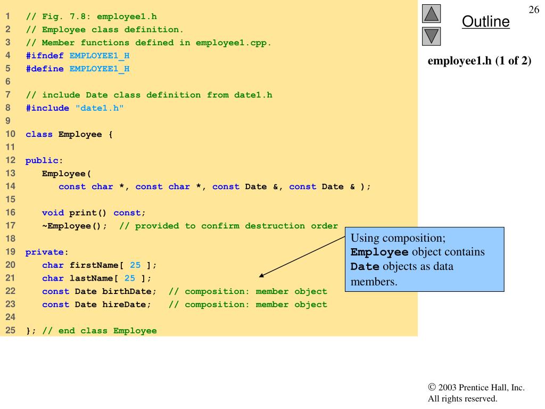Click the end class Employee comment
545x409 pixels.
(x=100, y=331)
